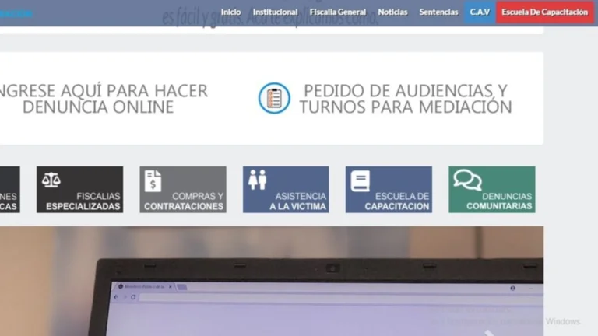Open Ingrese aquí para hacer denuncia online
This screenshot has width=598, height=336.
103,99
